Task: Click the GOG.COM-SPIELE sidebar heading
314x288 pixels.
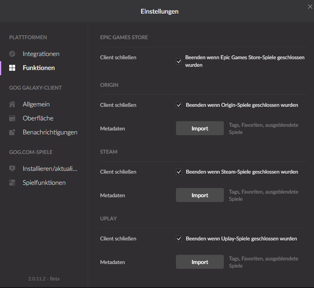Action: pos(31,152)
